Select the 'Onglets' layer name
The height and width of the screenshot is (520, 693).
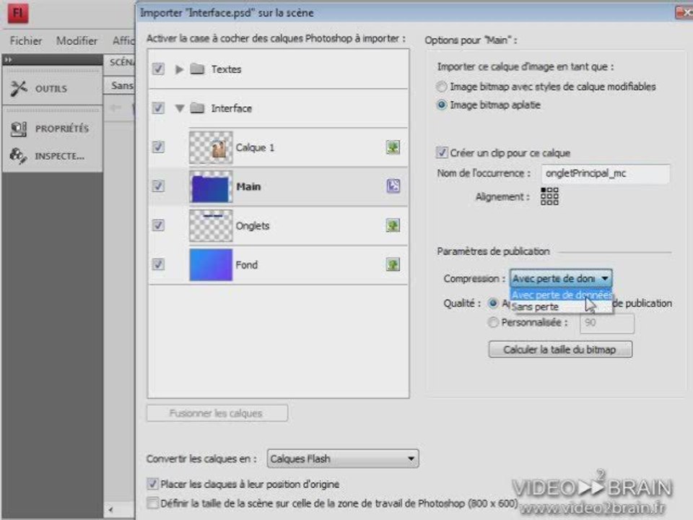[253, 225]
